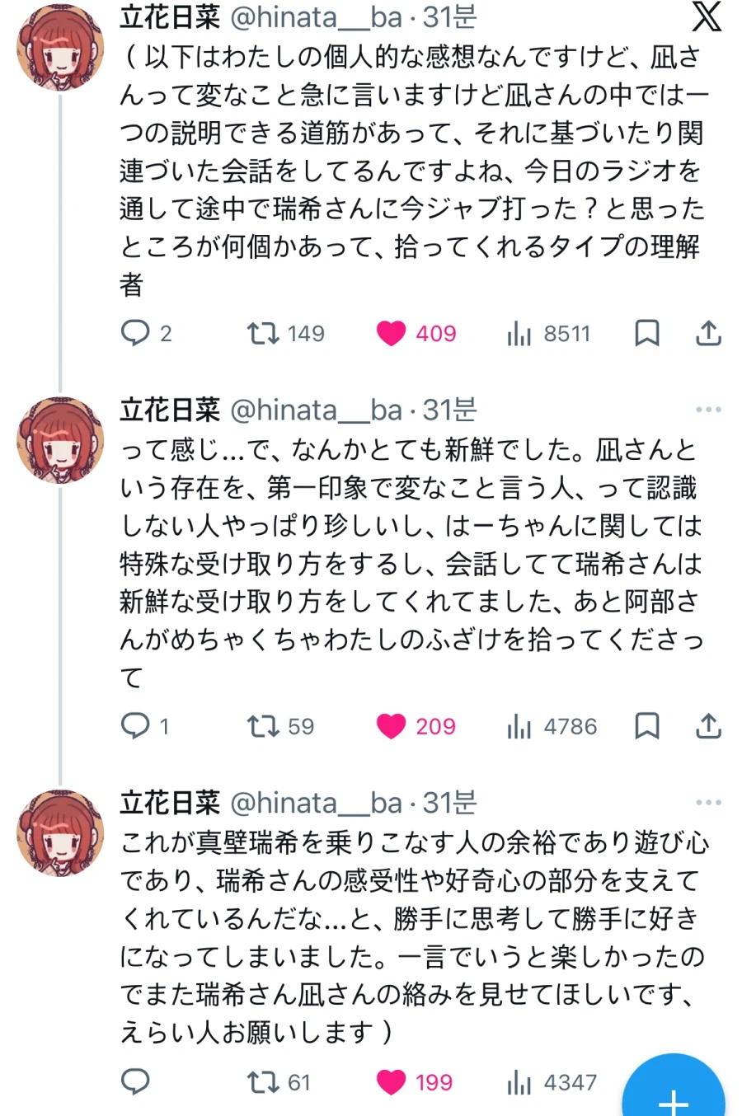Share the first tweet
This screenshot has width=742, height=1116.
tap(708, 333)
